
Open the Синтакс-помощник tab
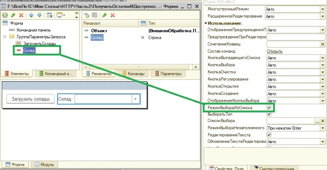(274, 168)
